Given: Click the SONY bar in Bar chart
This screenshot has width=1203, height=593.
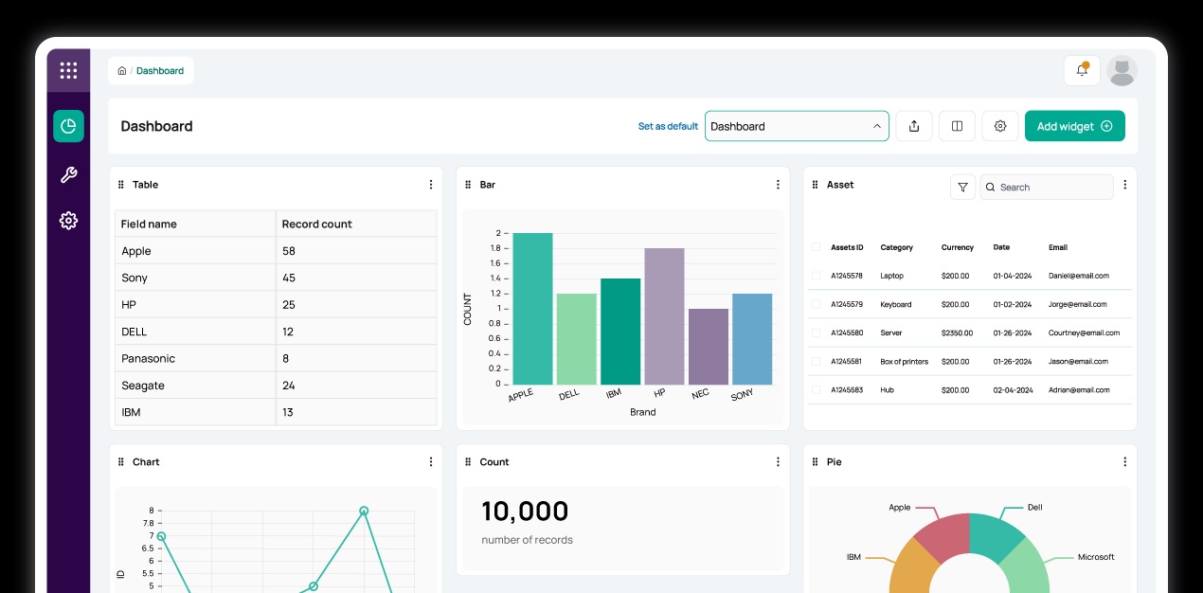Looking at the screenshot, I should (x=752, y=339).
